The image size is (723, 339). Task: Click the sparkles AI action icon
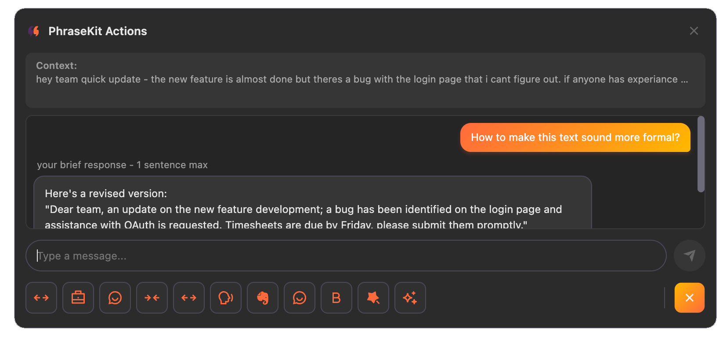[x=410, y=298]
